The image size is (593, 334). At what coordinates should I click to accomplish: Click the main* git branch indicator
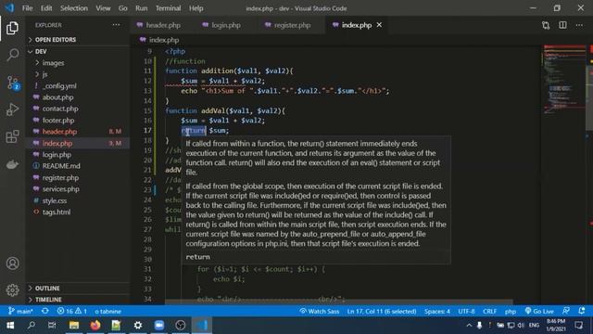tap(20, 312)
